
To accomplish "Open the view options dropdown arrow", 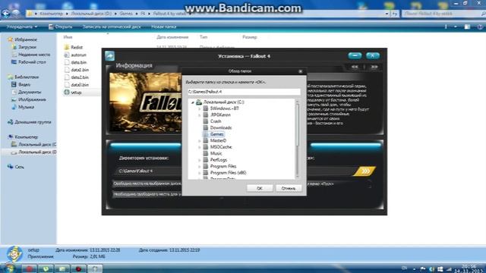I will coord(456,27).
